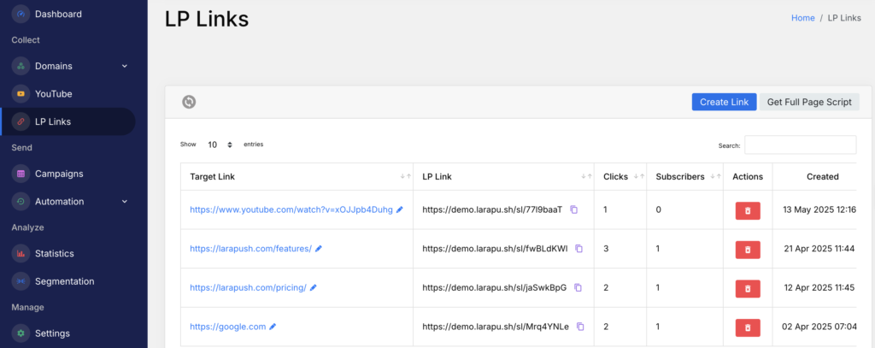Open the https://google.com link

tap(227, 327)
